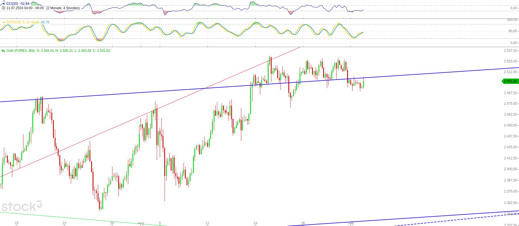Click the period text (2 Monate, 4 Stunden)
Viewport: 519px width, 226px height.
pyautogui.click(x=63, y=8)
